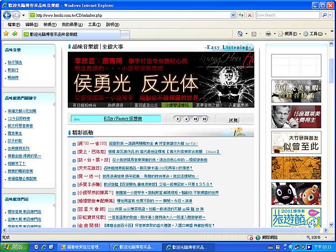Click the [滿700一省100] promotion link
The height and width of the screenshot is (252, 336).
[x=92, y=143]
